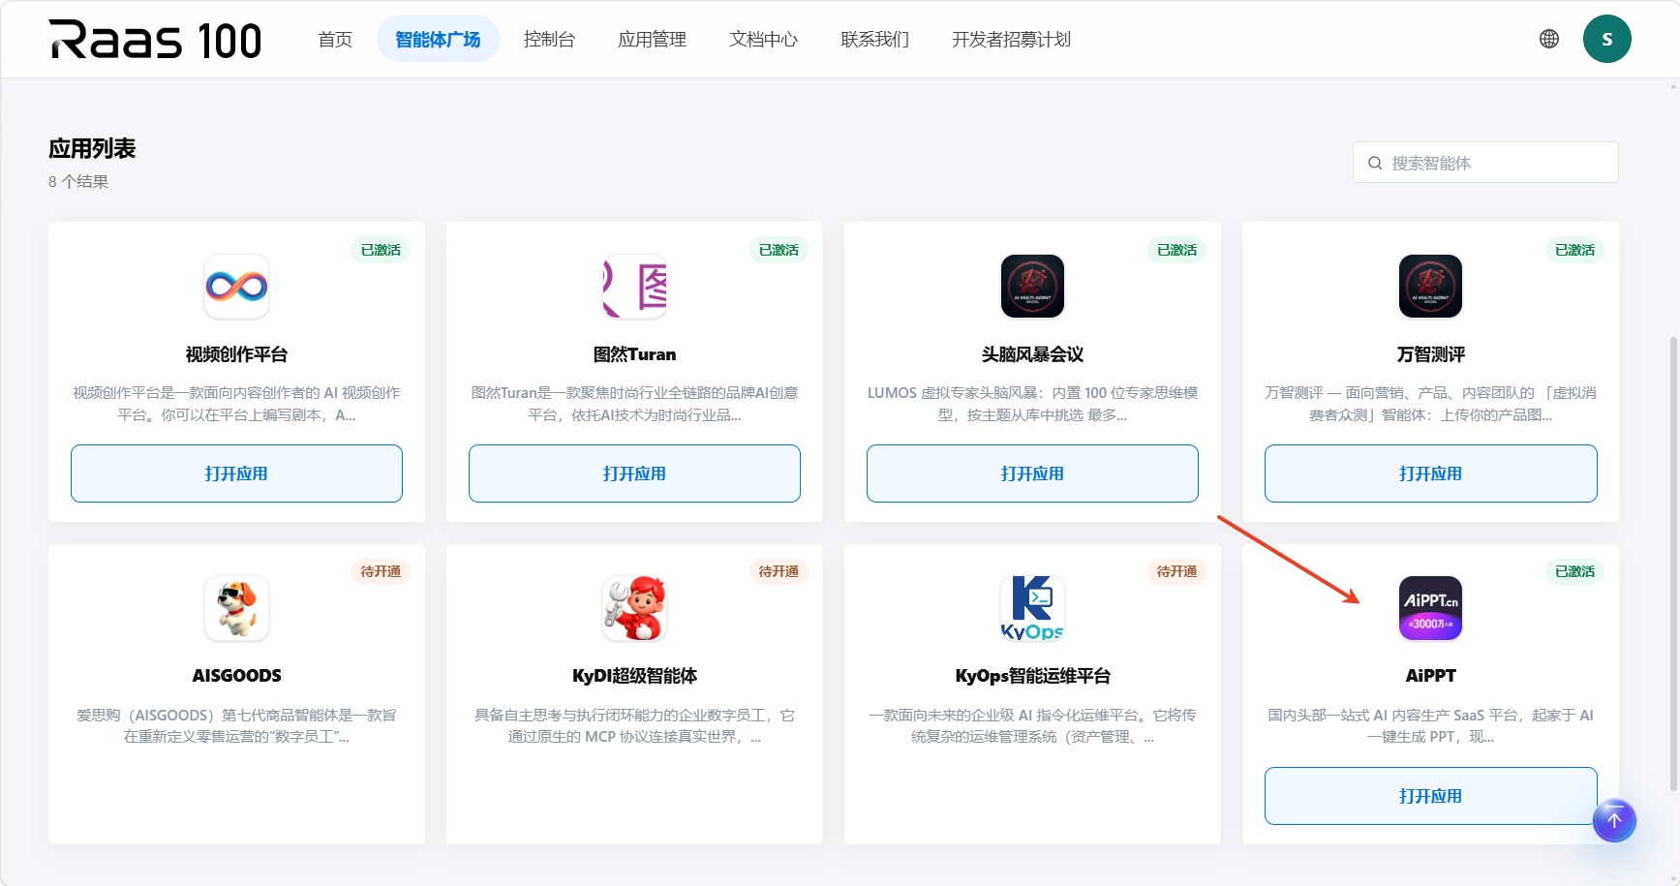Click the 图然Turan description text
The height and width of the screenshot is (886, 1680).
click(634, 404)
